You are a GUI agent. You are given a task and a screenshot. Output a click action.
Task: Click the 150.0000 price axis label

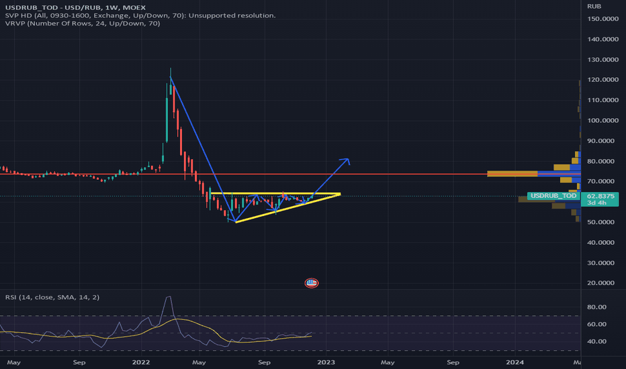(603, 19)
